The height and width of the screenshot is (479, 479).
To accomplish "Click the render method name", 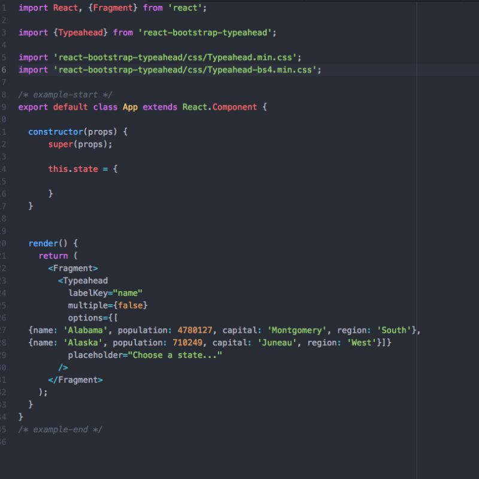I will [x=43, y=243].
